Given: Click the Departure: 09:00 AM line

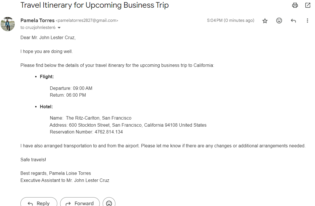Looking at the screenshot, I should pyautogui.click(x=71, y=88).
